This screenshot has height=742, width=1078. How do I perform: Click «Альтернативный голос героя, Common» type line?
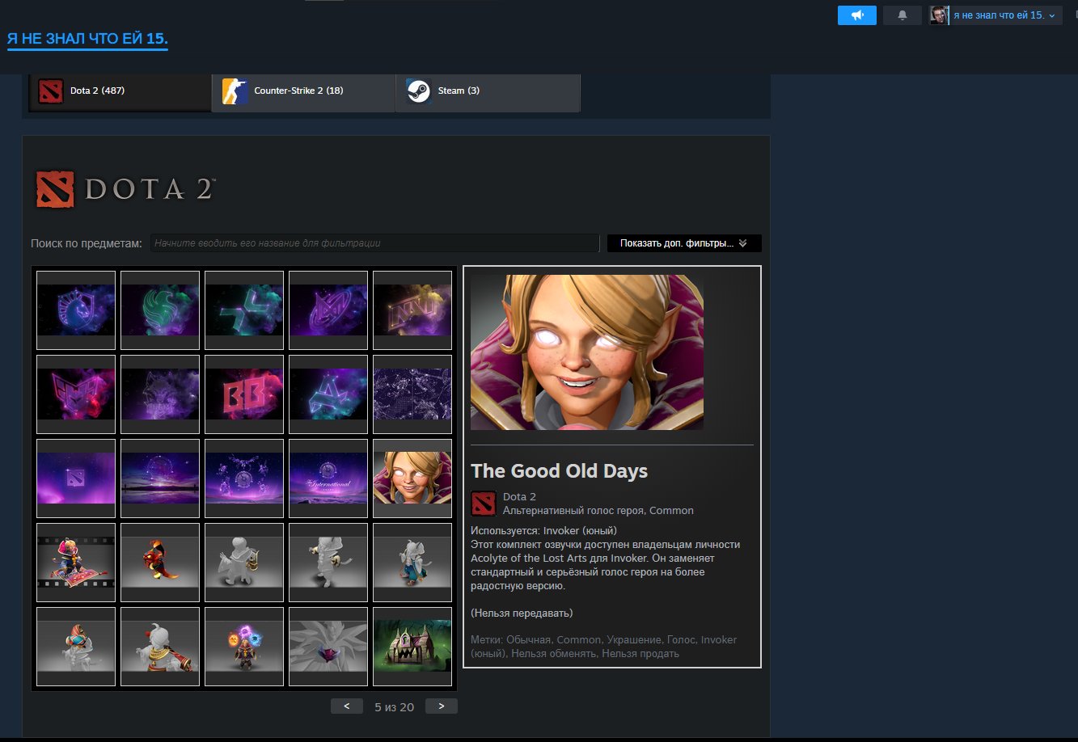598,511
